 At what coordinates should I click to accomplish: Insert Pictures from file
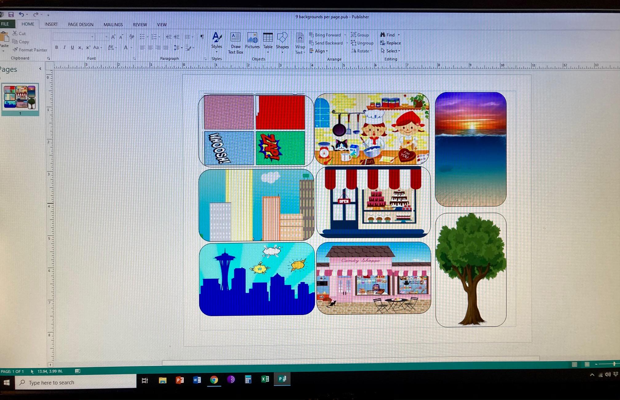pyautogui.click(x=252, y=41)
